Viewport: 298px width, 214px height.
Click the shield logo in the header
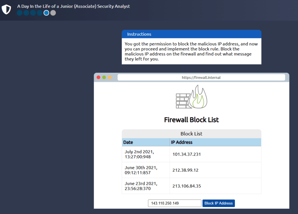pyautogui.click(x=6, y=10)
